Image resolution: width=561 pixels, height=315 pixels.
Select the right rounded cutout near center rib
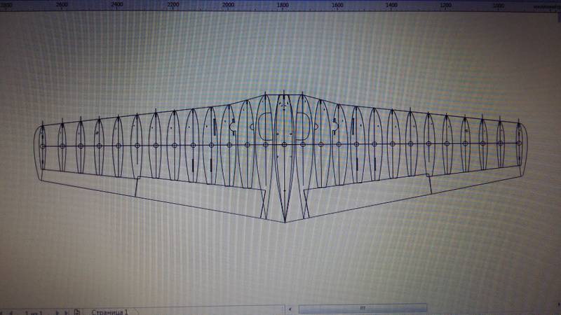303,126
